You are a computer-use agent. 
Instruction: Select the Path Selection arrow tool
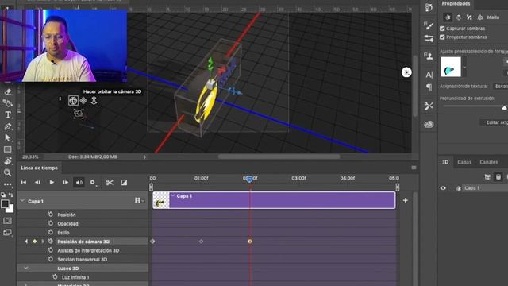pyautogui.click(x=7, y=137)
